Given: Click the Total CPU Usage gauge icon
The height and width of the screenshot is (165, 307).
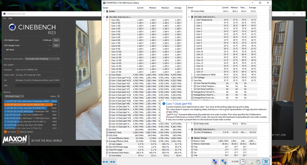Looking at the screenshot, I should click(x=107, y=150).
